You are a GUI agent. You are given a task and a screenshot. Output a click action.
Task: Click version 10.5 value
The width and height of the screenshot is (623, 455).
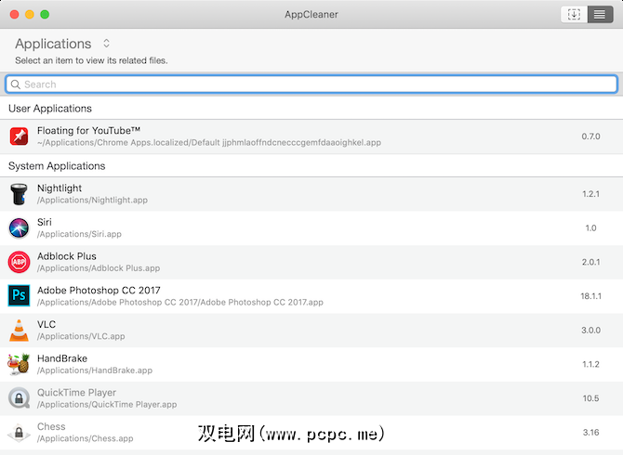click(x=590, y=398)
